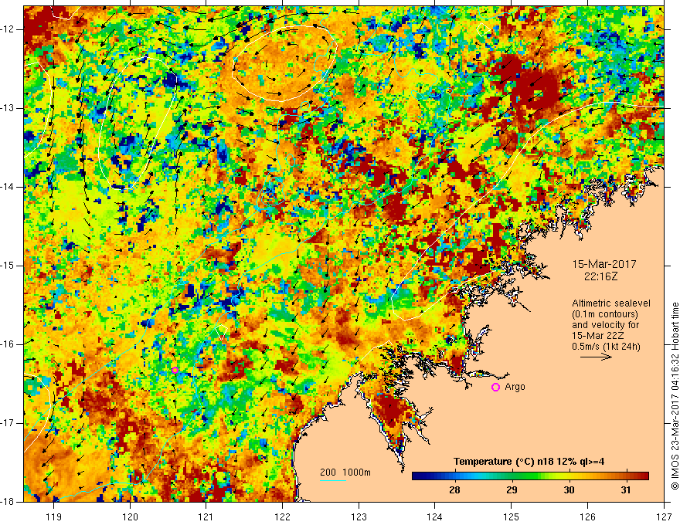Click the '(0.1m contours)' text
This screenshot has height=525, width=680.
605,314
